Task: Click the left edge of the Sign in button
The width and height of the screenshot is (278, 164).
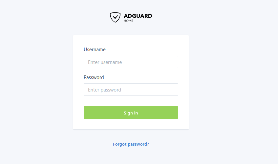Action: (x=86, y=113)
